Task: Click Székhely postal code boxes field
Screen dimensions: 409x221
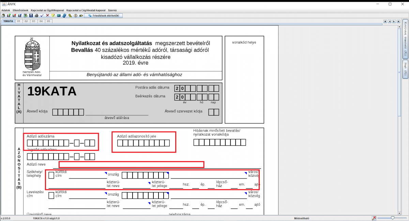Action: [x=145, y=175]
